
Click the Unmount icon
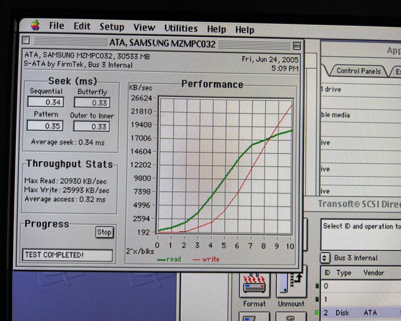point(291,286)
